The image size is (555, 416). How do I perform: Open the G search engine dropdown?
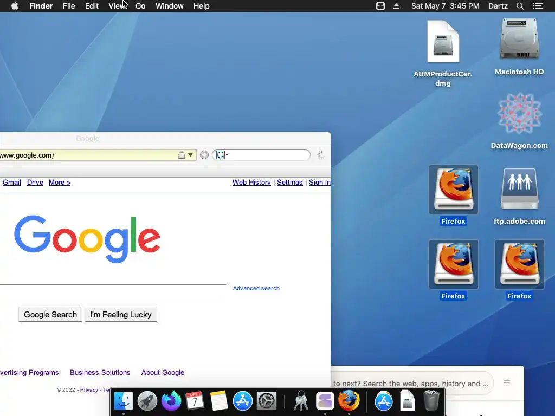[222, 155]
